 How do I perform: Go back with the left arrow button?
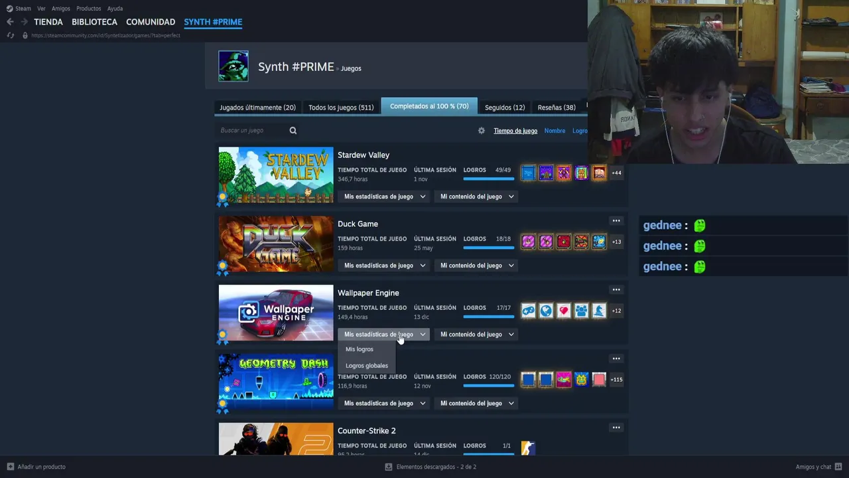click(x=10, y=22)
